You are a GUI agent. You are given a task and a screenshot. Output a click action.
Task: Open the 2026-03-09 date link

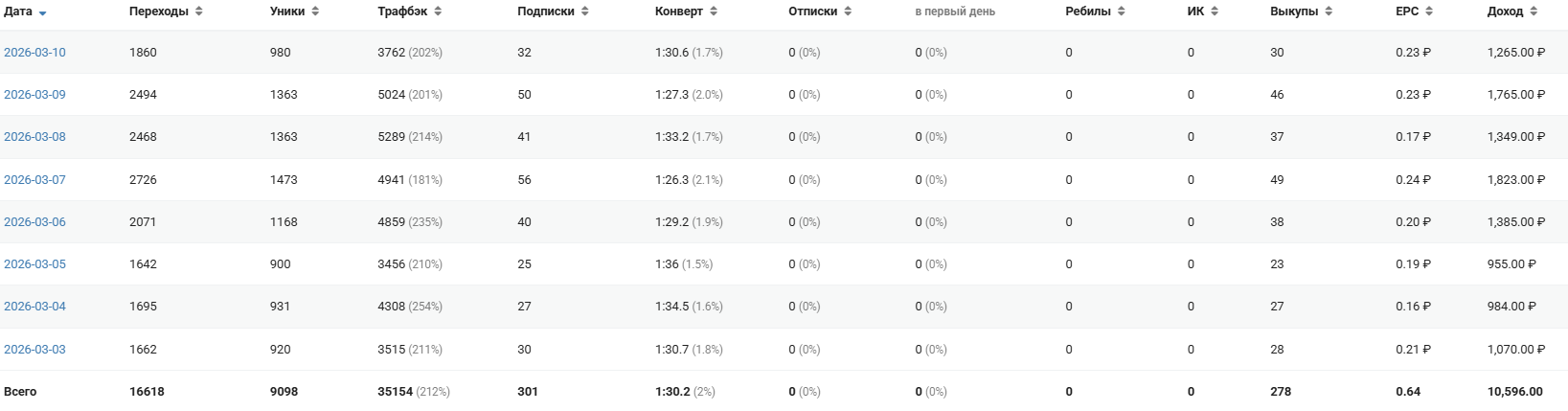tap(34, 95)
